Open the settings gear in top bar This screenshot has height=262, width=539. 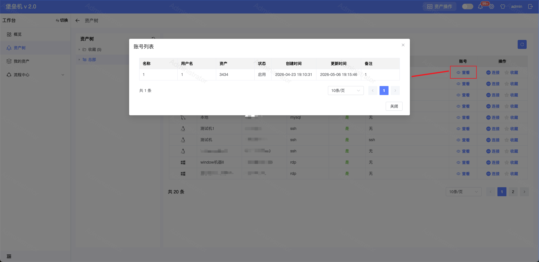click(492, 6)
